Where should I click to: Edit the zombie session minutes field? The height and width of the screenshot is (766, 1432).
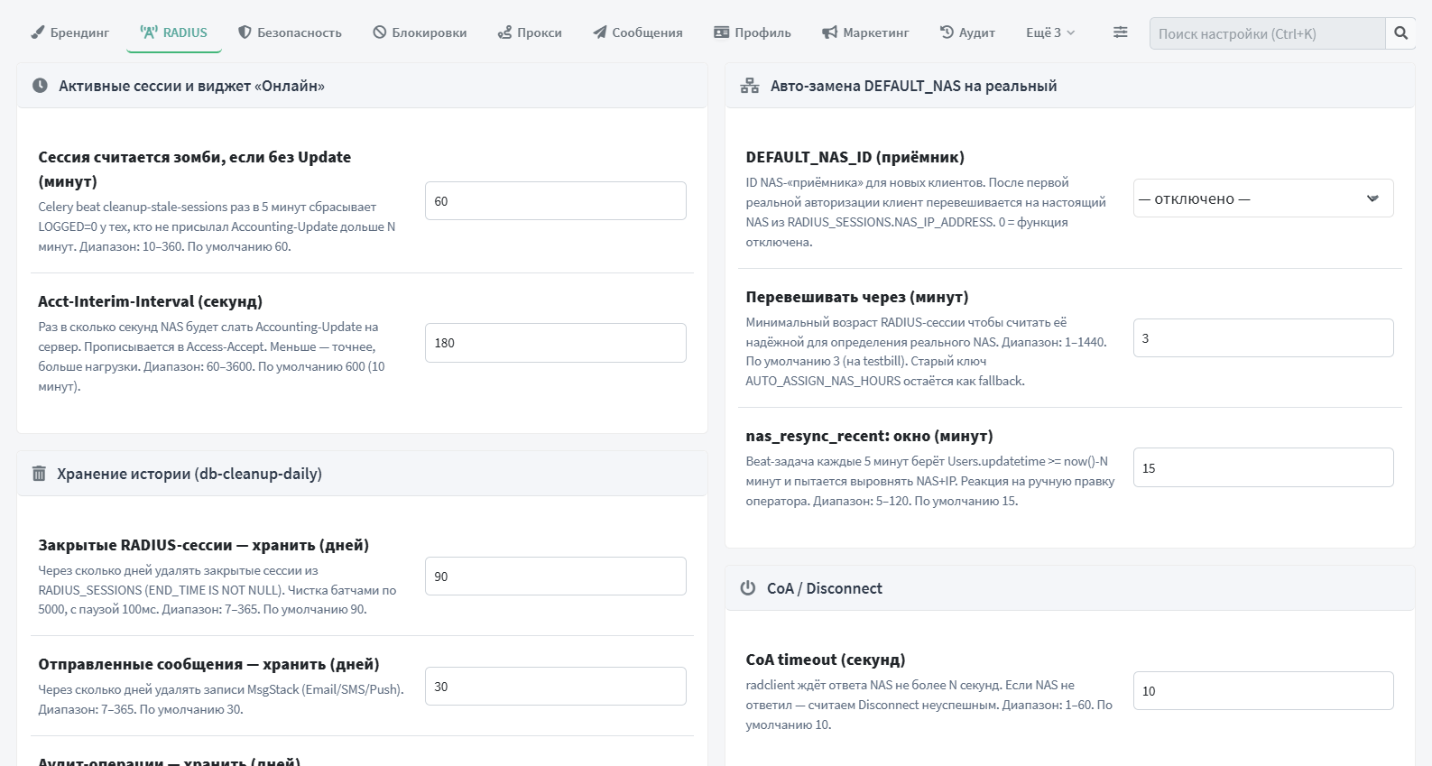(556, 201)
